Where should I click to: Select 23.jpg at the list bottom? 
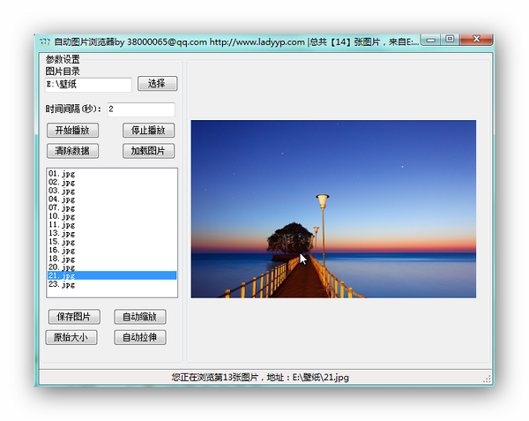62,284
